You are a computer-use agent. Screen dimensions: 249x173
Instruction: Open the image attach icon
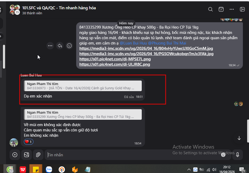[x=27, y=155]
